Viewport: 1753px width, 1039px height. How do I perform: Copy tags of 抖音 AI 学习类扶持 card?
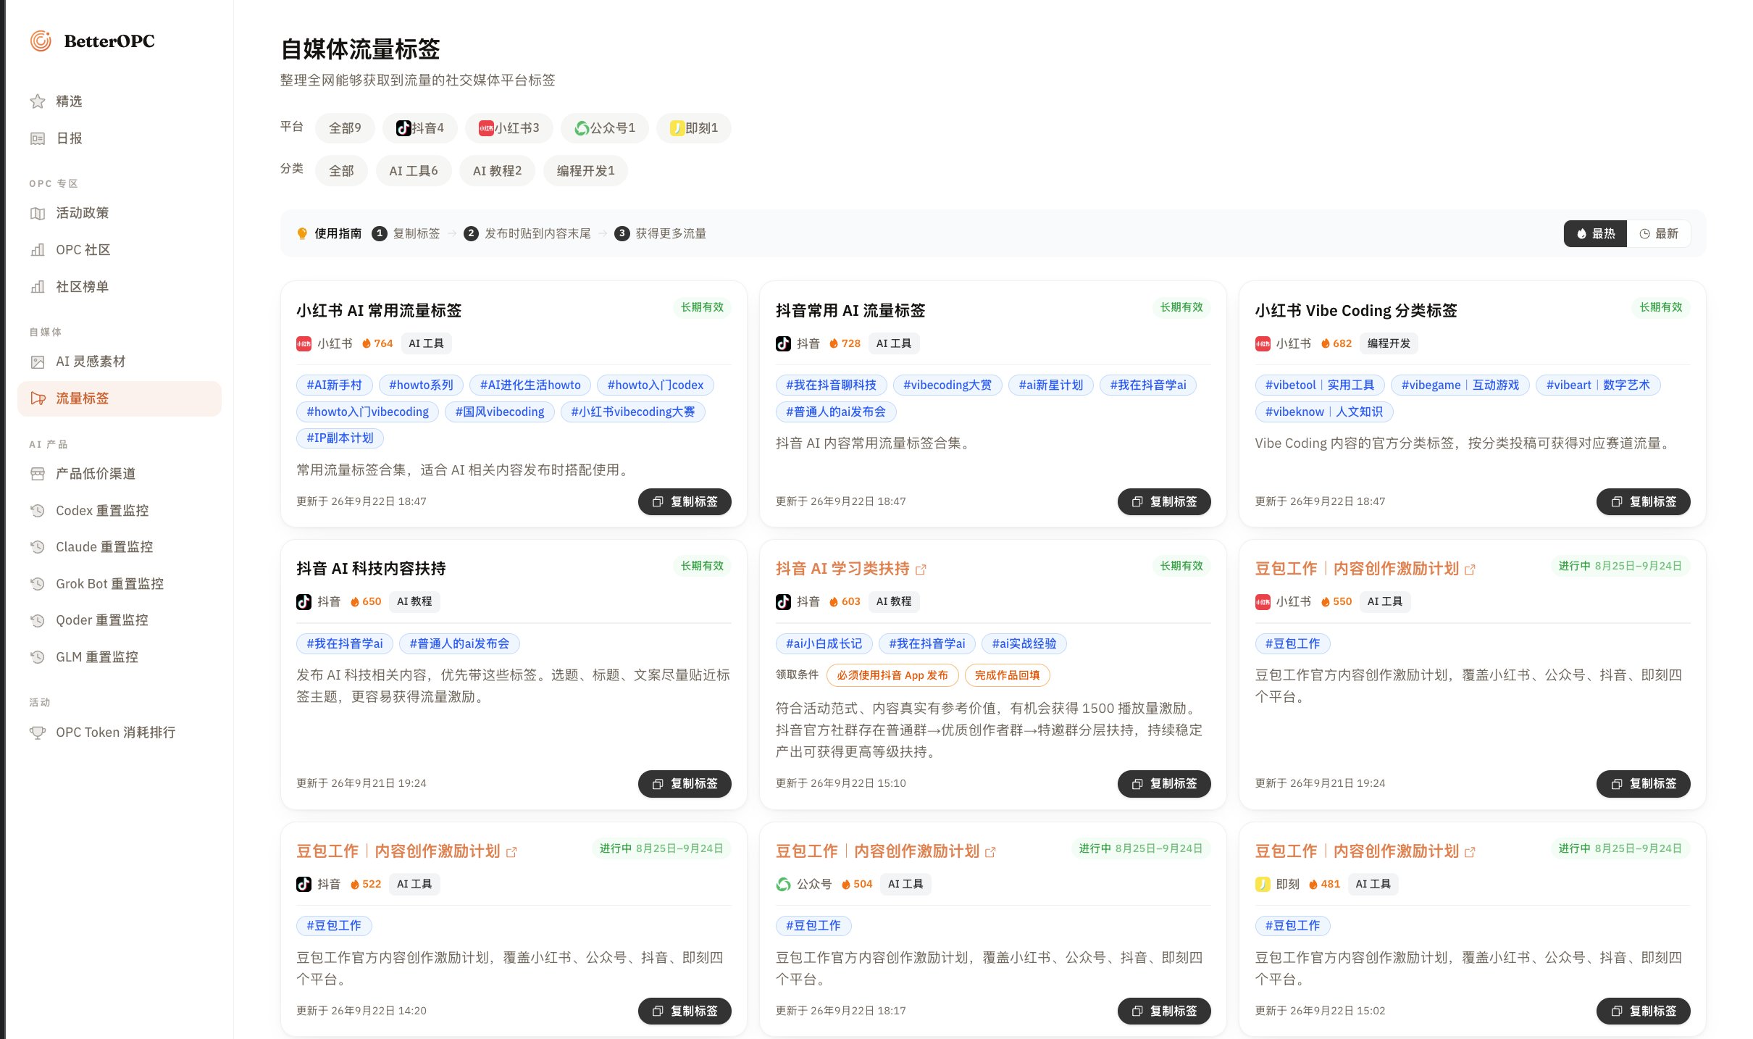click(1164, 783)
